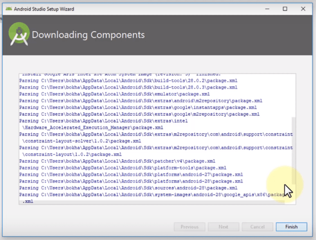Click the disabled Previous button
The width and height of the screenshot is (316, 240).
pyautogui.click(x=190, y=227)
